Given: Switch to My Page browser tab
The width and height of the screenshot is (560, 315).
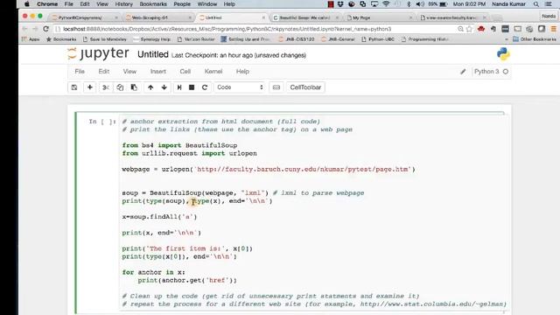Looking at the screenshot, I should pos(379,17).
